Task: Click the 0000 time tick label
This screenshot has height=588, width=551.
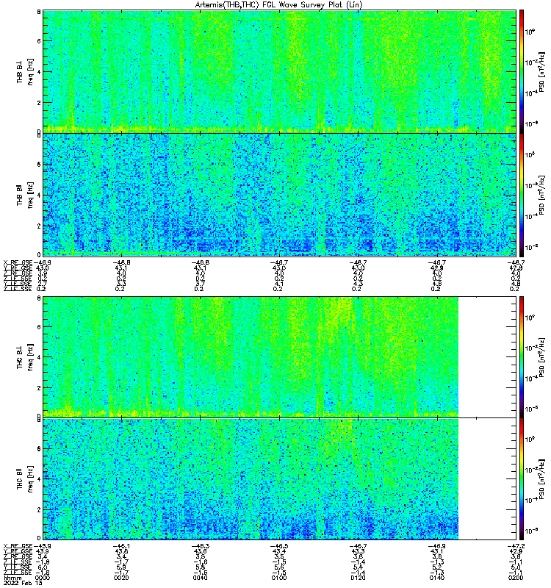Action: pyautogui.click(x=43, y=578)
